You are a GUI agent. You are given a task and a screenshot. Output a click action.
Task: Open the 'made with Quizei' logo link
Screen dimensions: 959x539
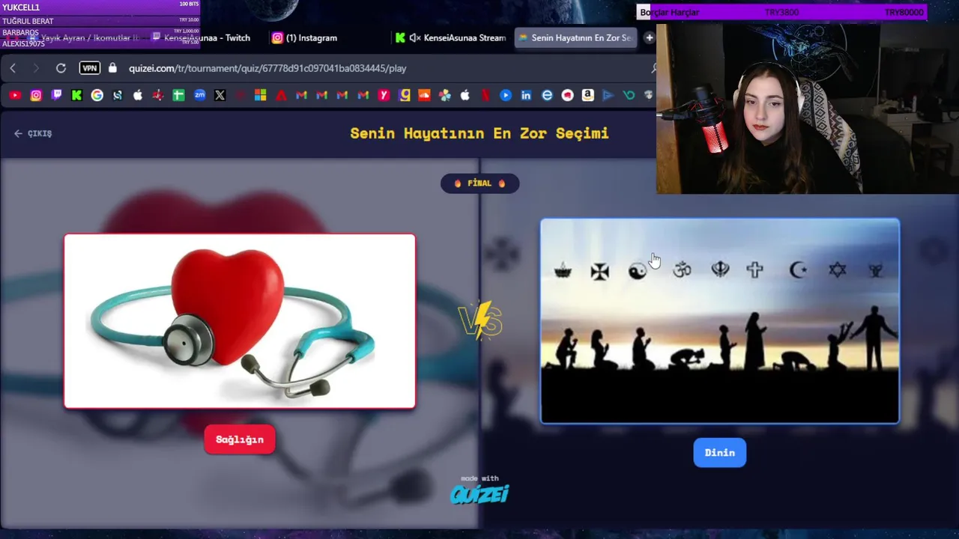[x=479, y=490]
